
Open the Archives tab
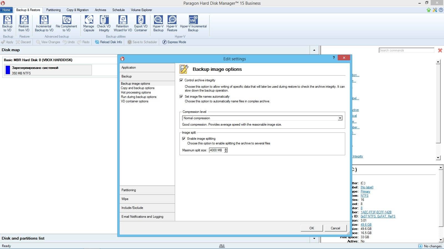(x=100, y=10)
